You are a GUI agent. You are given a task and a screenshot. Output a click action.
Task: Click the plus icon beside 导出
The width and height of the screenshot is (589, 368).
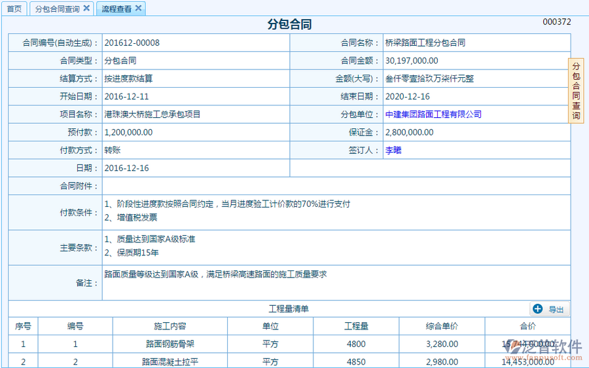tap(538, 309)
